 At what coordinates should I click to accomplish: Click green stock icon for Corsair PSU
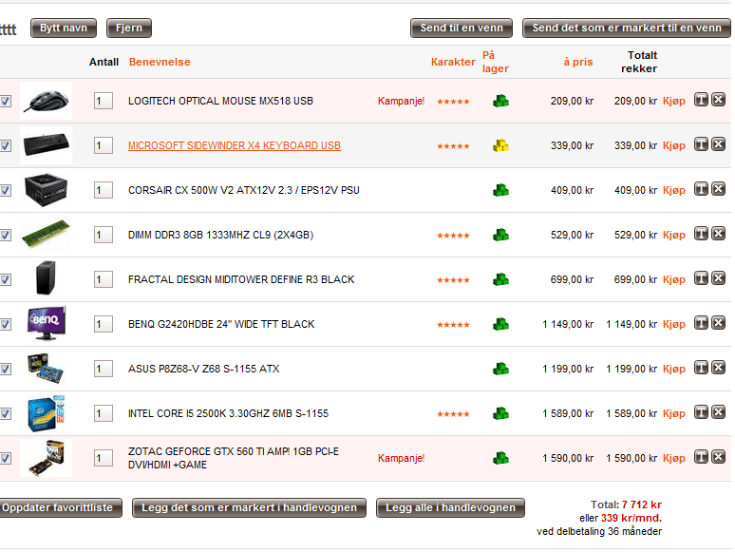500,190
